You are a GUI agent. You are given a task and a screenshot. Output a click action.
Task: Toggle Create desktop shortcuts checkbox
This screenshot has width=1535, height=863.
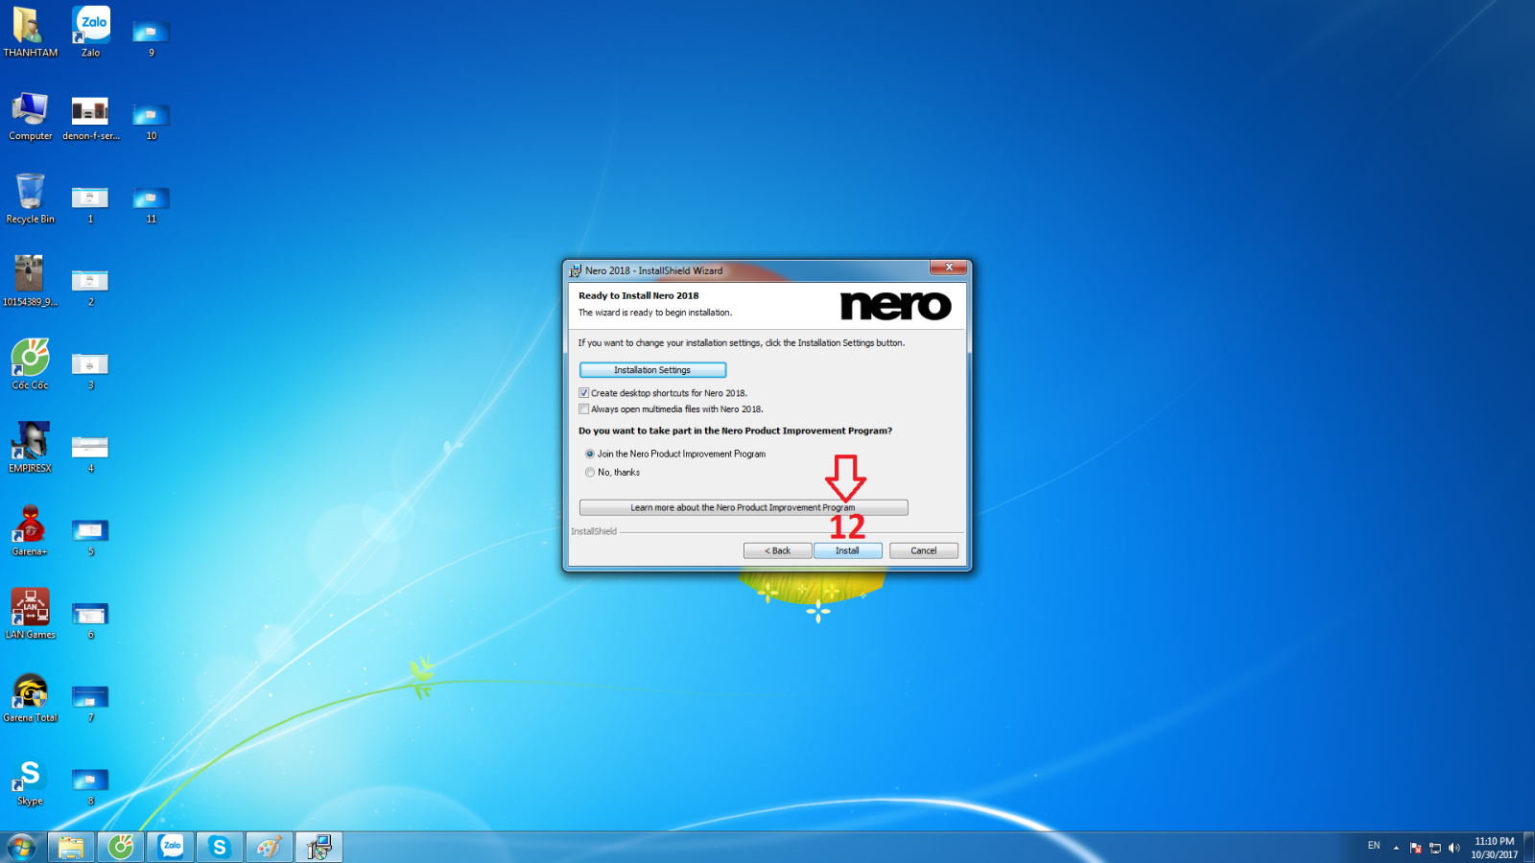584,393
